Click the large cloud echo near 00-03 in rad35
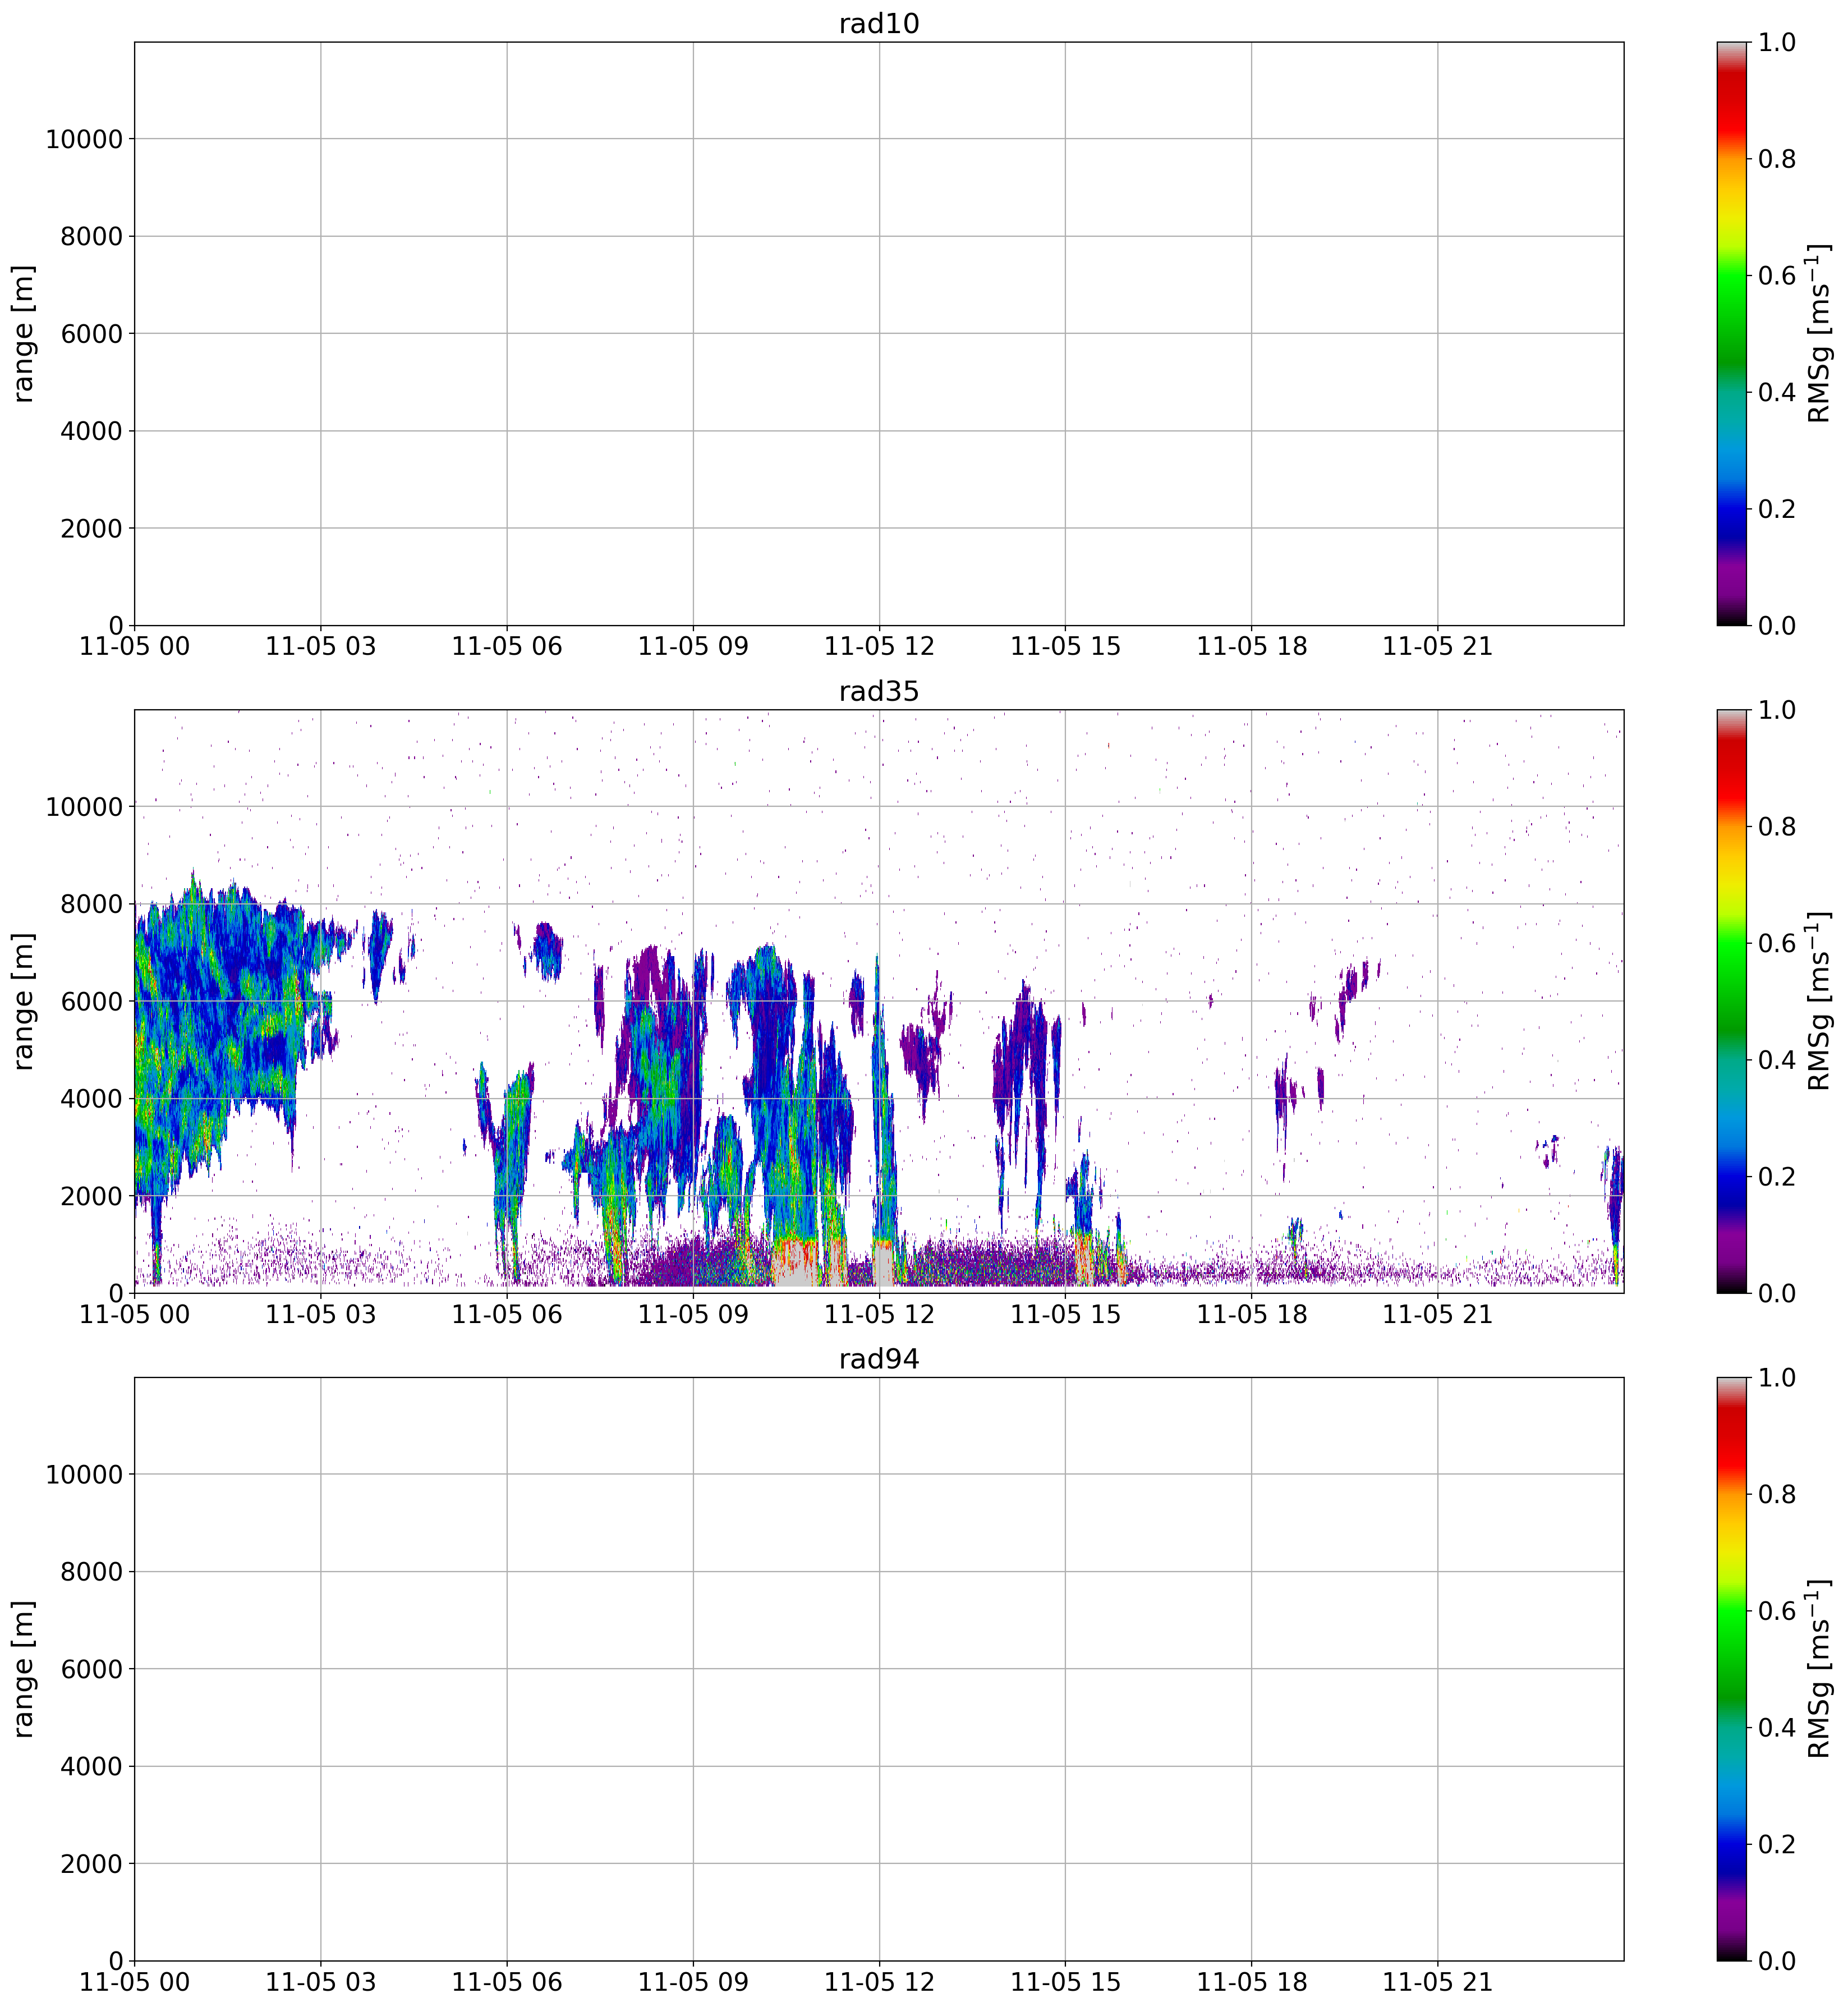The width and height of the screenshot is (1848, 2007). 215,1010
